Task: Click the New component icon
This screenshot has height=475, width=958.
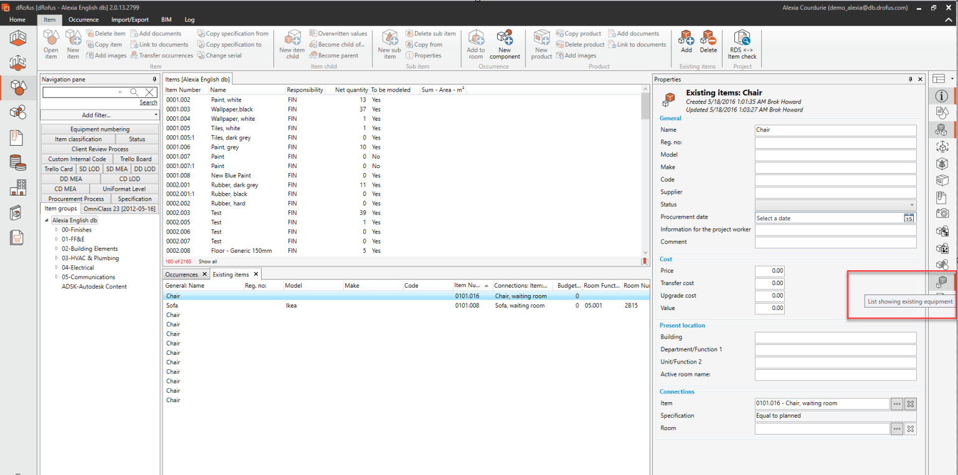Action: pos(505,42)
